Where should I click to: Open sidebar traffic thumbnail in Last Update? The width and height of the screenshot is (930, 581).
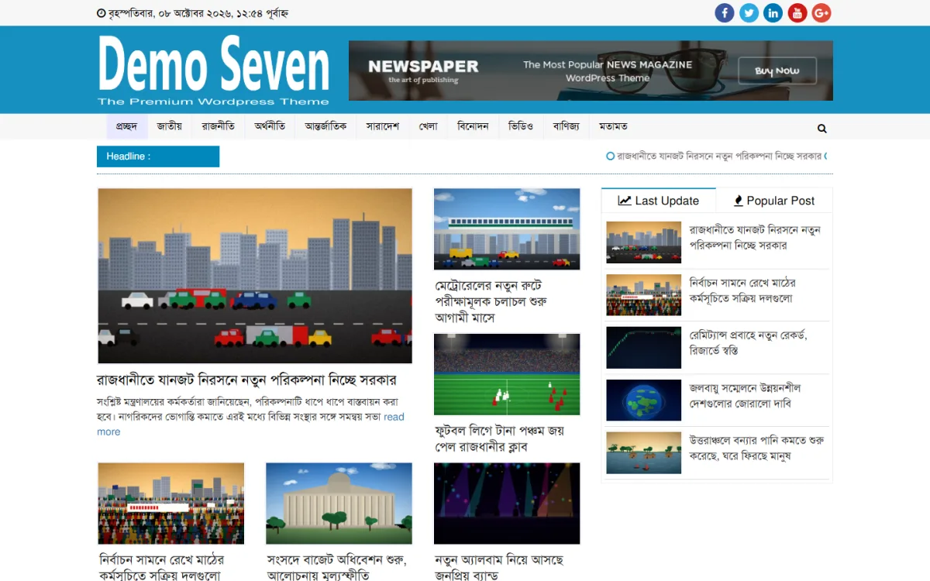[x=643, y=242]
